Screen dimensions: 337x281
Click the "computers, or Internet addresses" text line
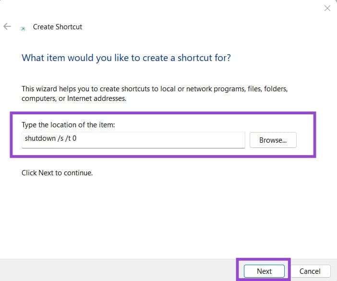pos(74,98)
